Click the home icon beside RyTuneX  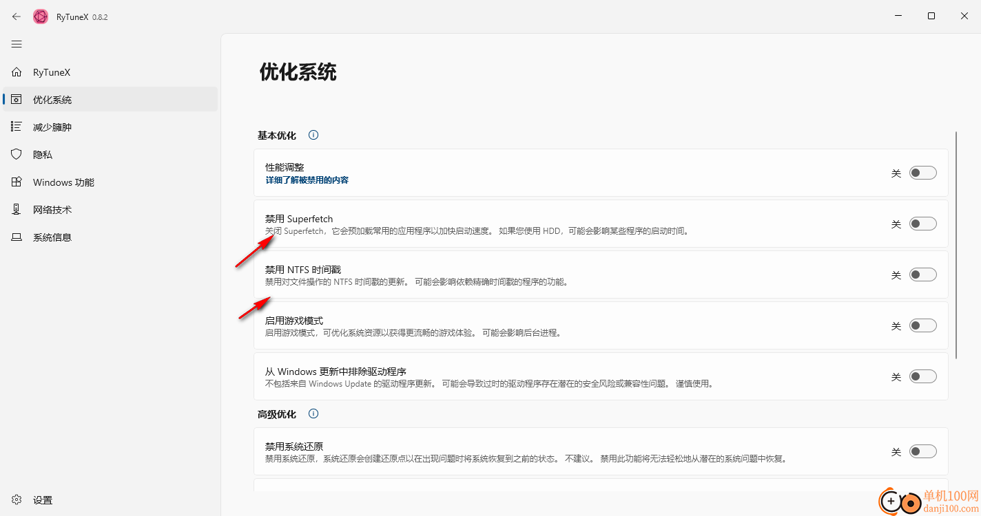(x=17, y=72)
